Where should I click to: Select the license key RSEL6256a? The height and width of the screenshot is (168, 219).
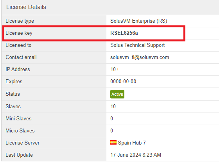pos(124,33)
